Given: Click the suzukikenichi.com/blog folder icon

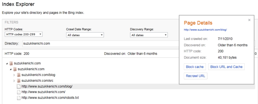Looking at the screenshot, I should pos(19,75).
